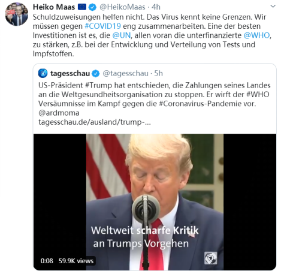
Task: Click the ARD logo watermark in video
Action: pos(210,258)
